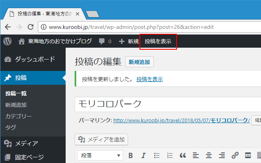Image resolution: width=261 pixels, height=163 pixels.
Task: Insert a bulleted list
Action: [157, 155]
